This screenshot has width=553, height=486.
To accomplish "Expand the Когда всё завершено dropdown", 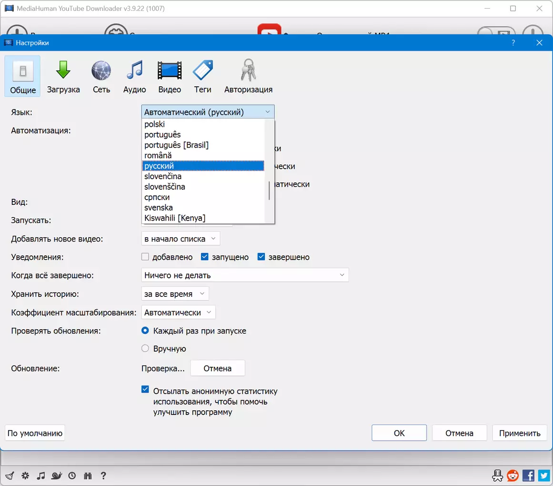I will coord(245,275).
